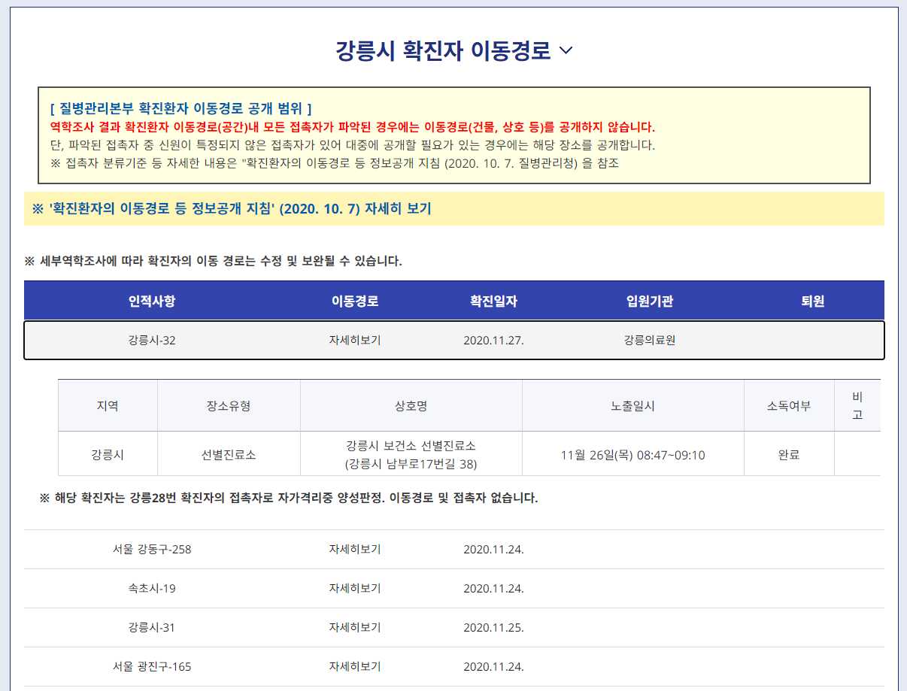Select the 서울 강동구-258 row label
This screenshot has width=907, height=691.
152,549
